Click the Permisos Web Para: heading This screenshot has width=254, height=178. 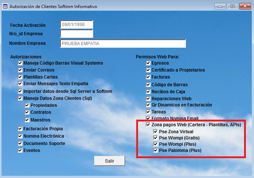[158, 57]
